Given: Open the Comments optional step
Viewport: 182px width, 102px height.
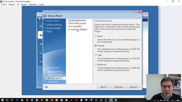Looking at the screenshot, I should tap(53, 82).
